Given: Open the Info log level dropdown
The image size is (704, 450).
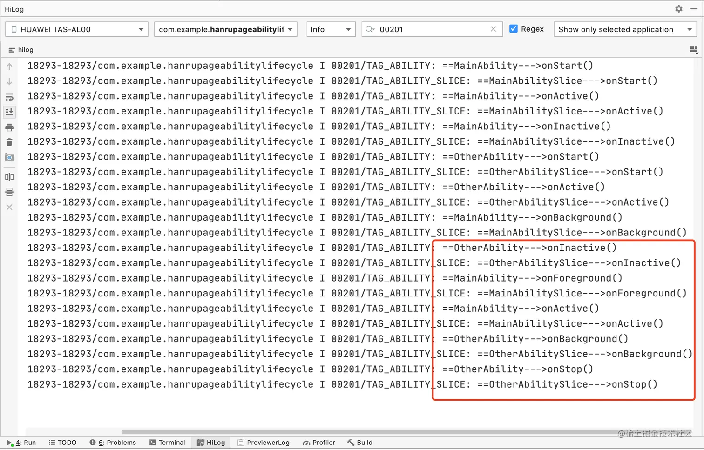Looking at the screenshot, I should point(331,29).
